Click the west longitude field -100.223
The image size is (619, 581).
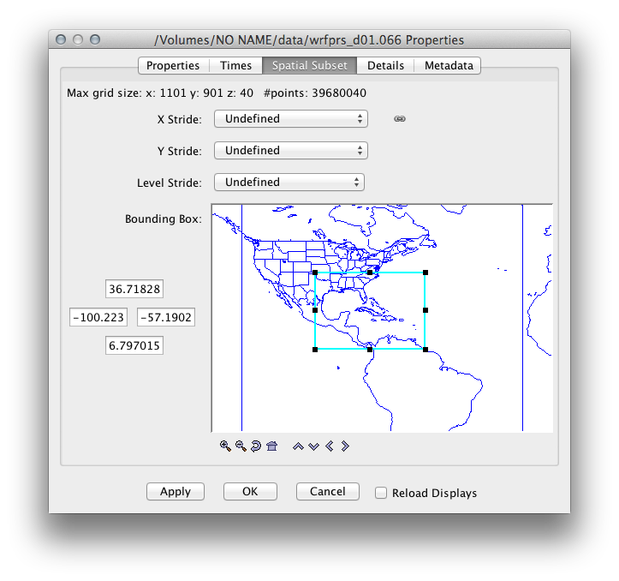tap(99, 317)
